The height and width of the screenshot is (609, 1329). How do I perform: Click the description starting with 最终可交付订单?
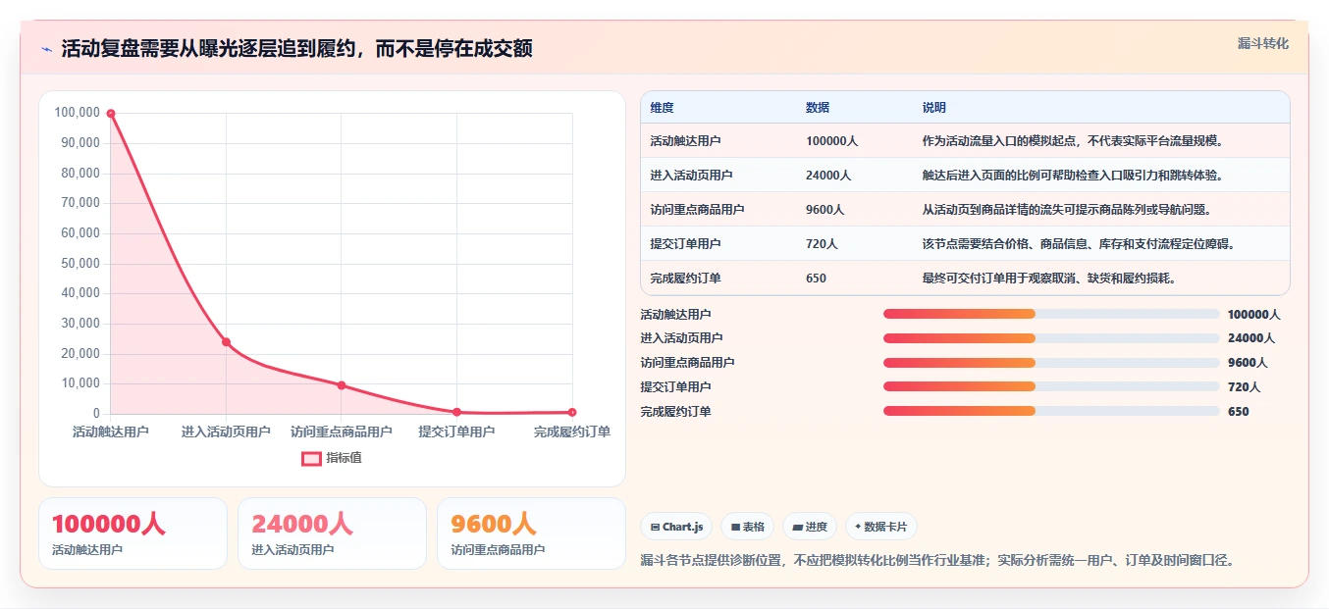coord(1049,279)
